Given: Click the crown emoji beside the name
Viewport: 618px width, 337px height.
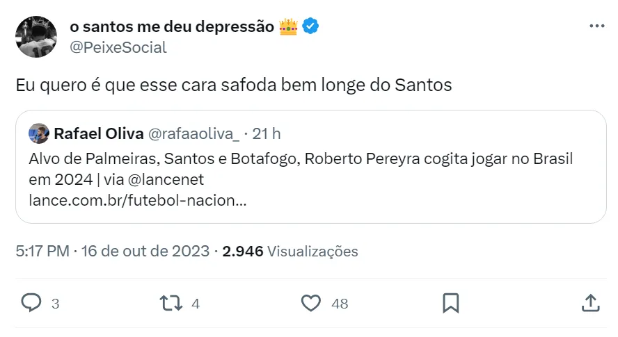Looking at the screenshot, I should pos(288,26).
